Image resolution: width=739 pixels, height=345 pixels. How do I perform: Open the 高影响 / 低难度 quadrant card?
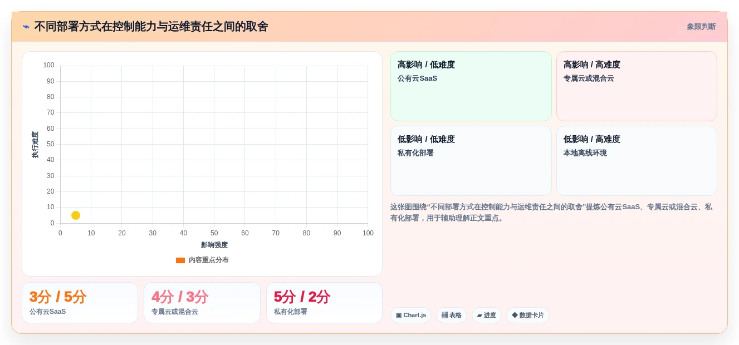pos(471,86)
